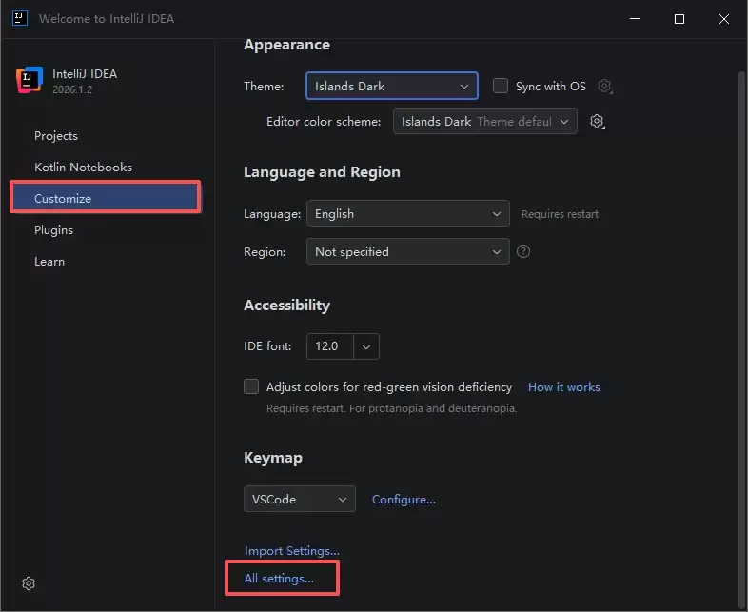Close the Welcome to IntelliJ IDEA window
748x612 pixels.
coord(724,19)
